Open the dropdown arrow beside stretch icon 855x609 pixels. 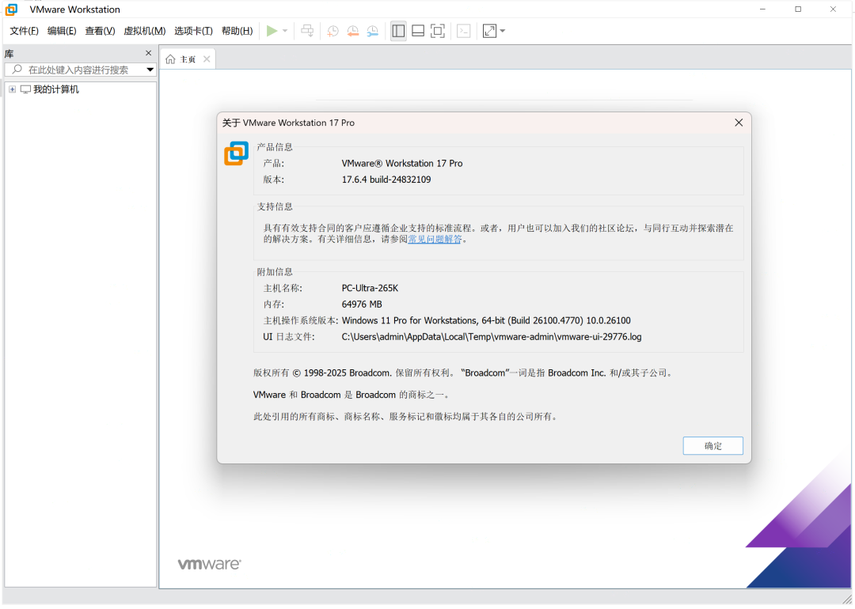click(x=503, y=31)
